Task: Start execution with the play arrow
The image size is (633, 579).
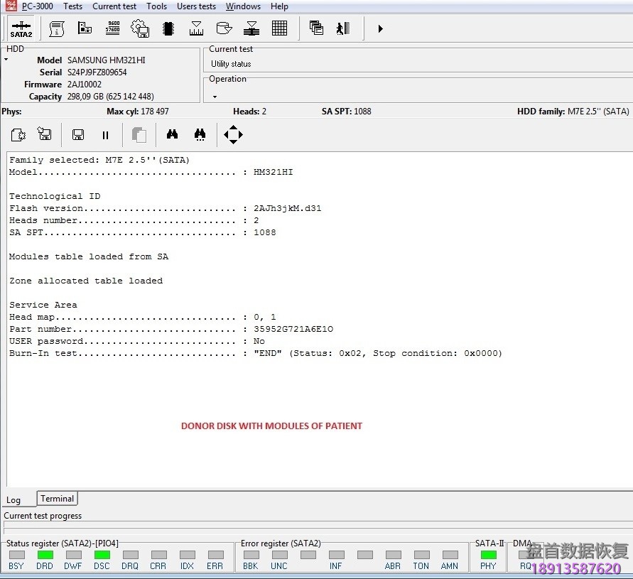Action: (380, 28)
